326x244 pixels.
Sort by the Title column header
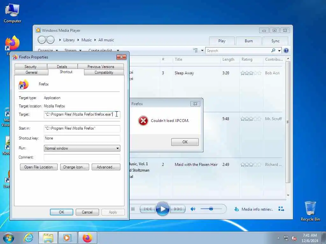(178, 59)
